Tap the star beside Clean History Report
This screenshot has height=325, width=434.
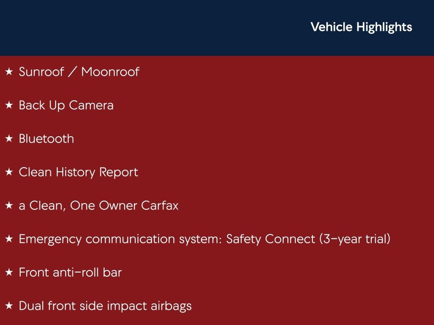click(x=9, y=172)
